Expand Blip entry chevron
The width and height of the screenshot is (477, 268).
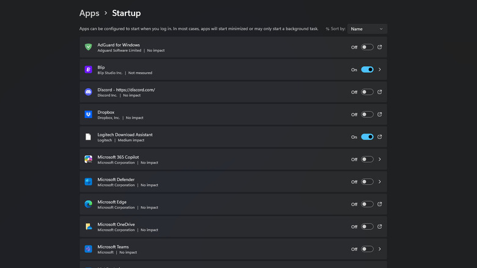click(380, 70)
